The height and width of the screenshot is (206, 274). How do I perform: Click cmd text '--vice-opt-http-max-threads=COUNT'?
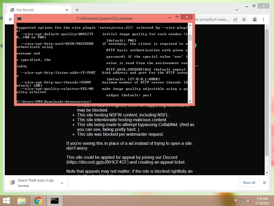[56, 82]
